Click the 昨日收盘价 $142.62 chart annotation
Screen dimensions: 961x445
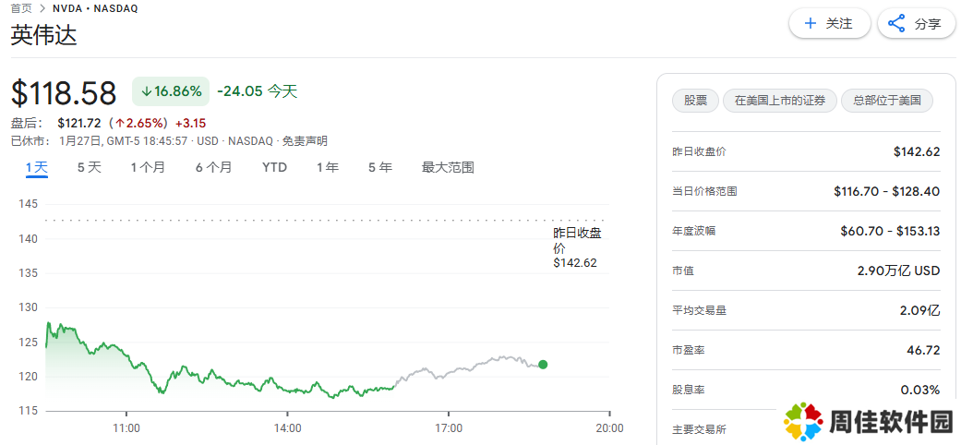click(x=576, y=248)
